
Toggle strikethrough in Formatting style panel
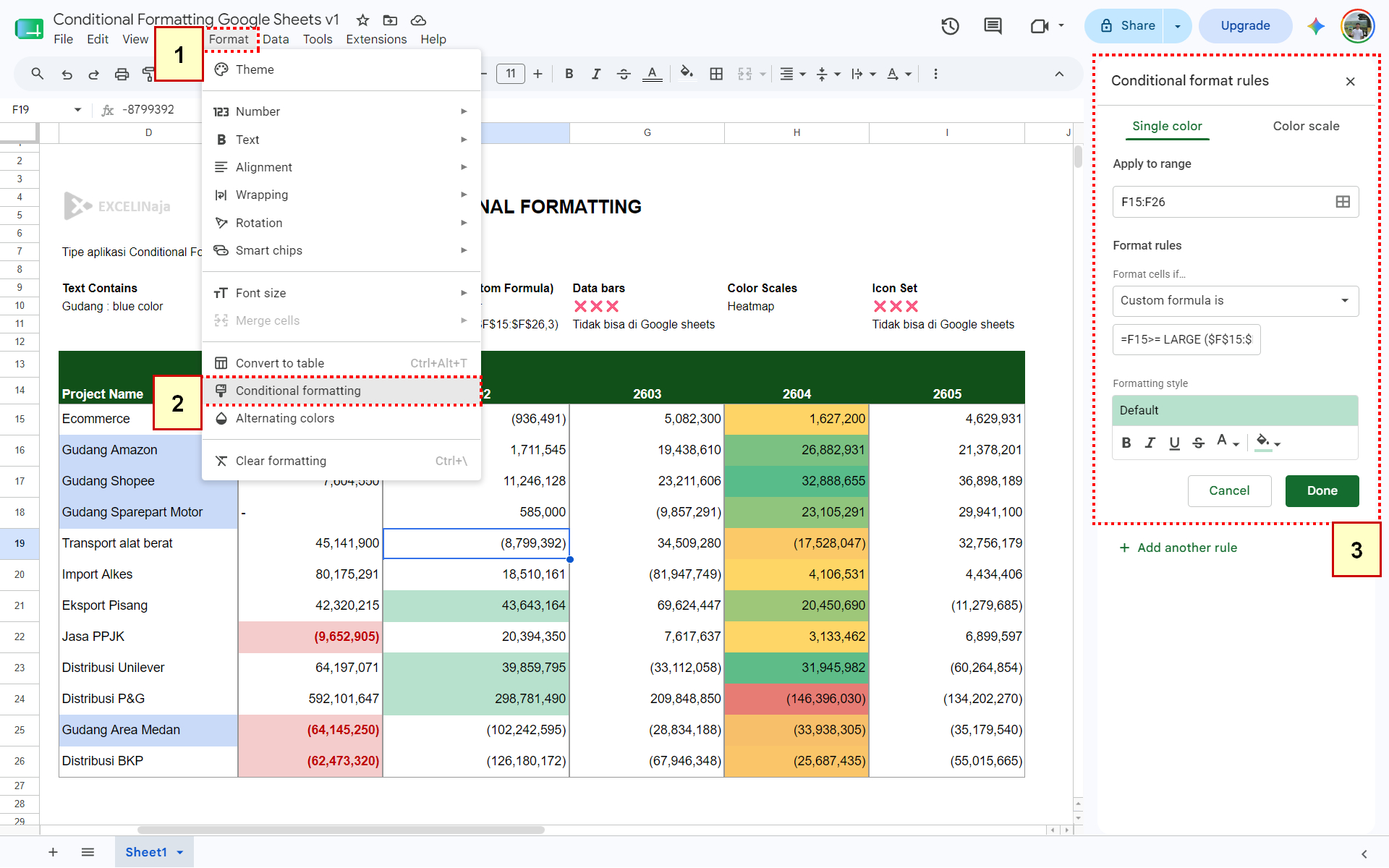(1198, 443)
